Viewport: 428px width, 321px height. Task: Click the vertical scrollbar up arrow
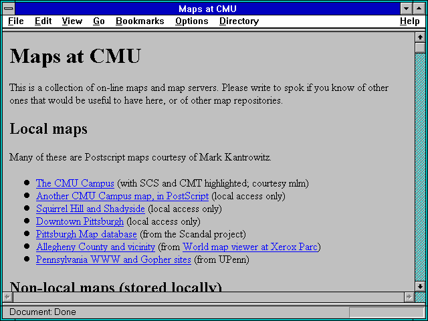tap(420, 37)
